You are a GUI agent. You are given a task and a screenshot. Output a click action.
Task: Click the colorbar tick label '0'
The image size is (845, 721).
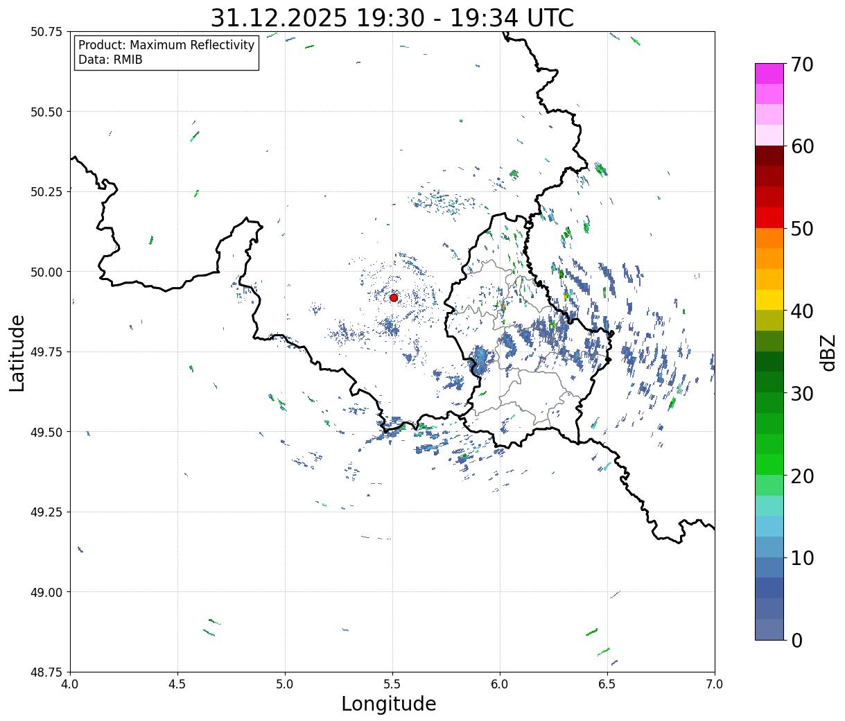[x=796, y=641]
